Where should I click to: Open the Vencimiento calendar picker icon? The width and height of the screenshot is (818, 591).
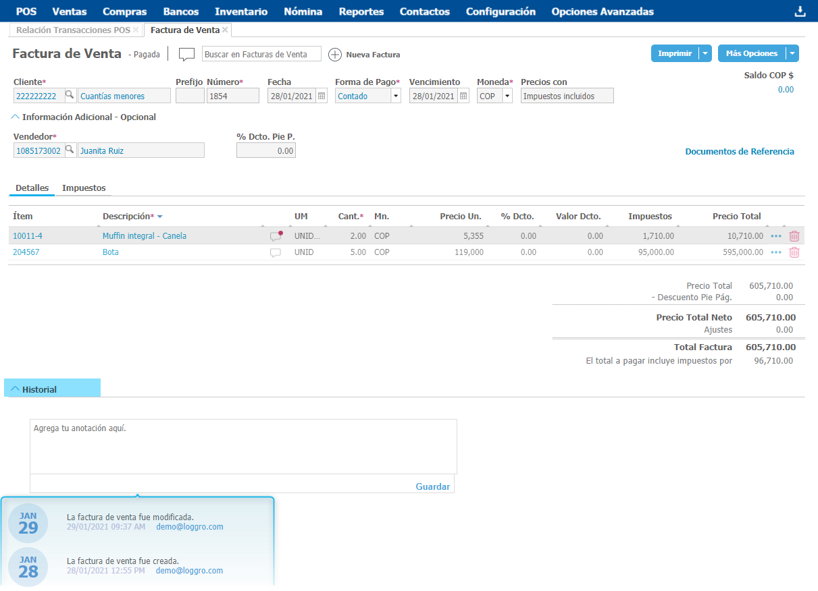pos(463,96)
